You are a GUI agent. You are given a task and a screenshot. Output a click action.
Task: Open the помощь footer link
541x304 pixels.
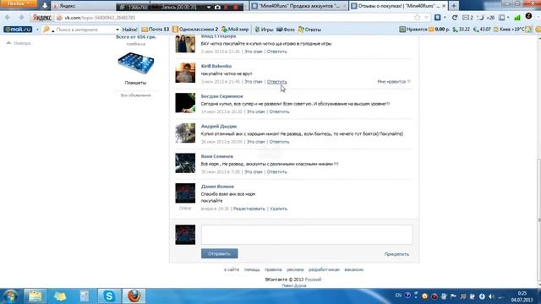[x=252, y=269]
